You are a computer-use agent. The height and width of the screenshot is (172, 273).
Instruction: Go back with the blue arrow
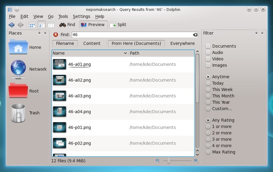pos(11,25)
